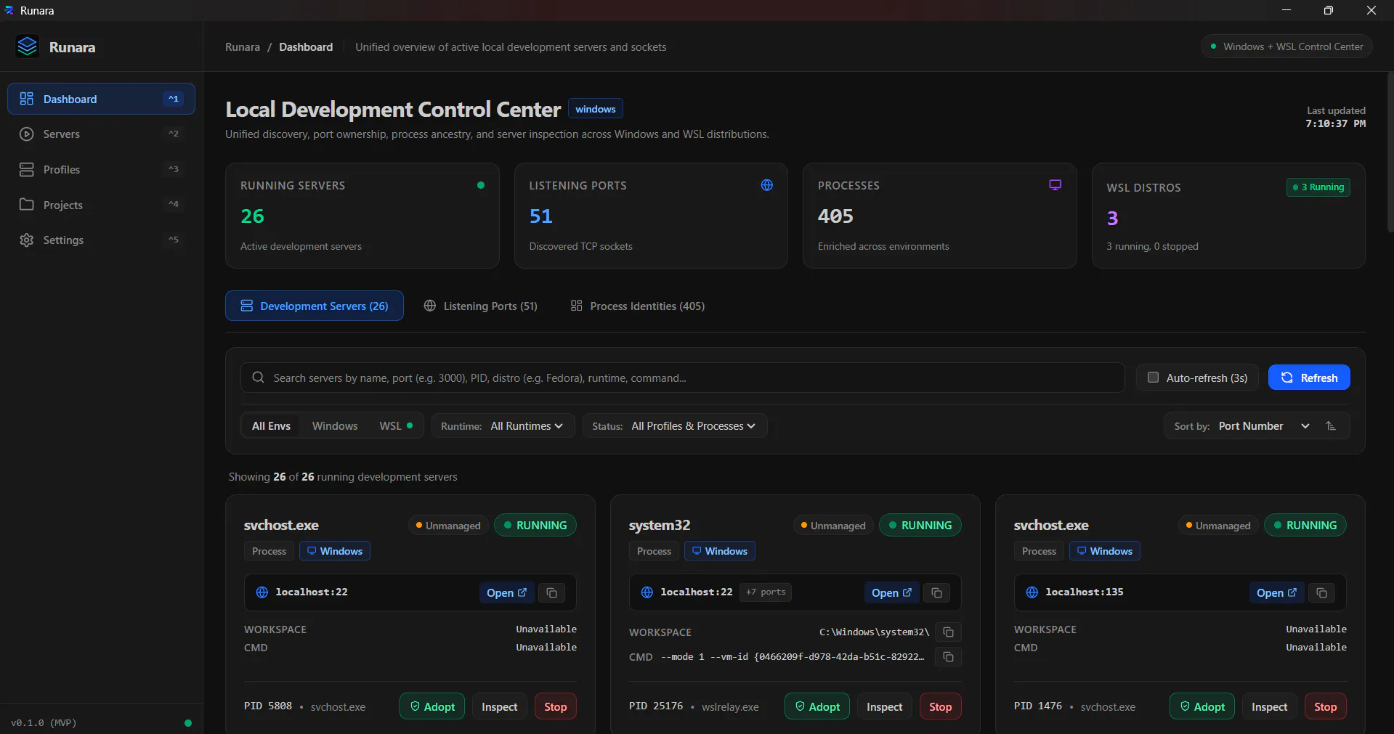The width and height of the screenshot is (1394, 734).
Task: Expand the Runtime All Runtimes dropdown
Action: (503, 426)
